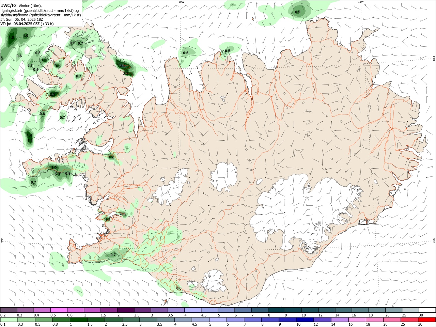Click the 64N latitude label on right edge
This screenshot has height=327, width=436.
[x=434, y=241]
